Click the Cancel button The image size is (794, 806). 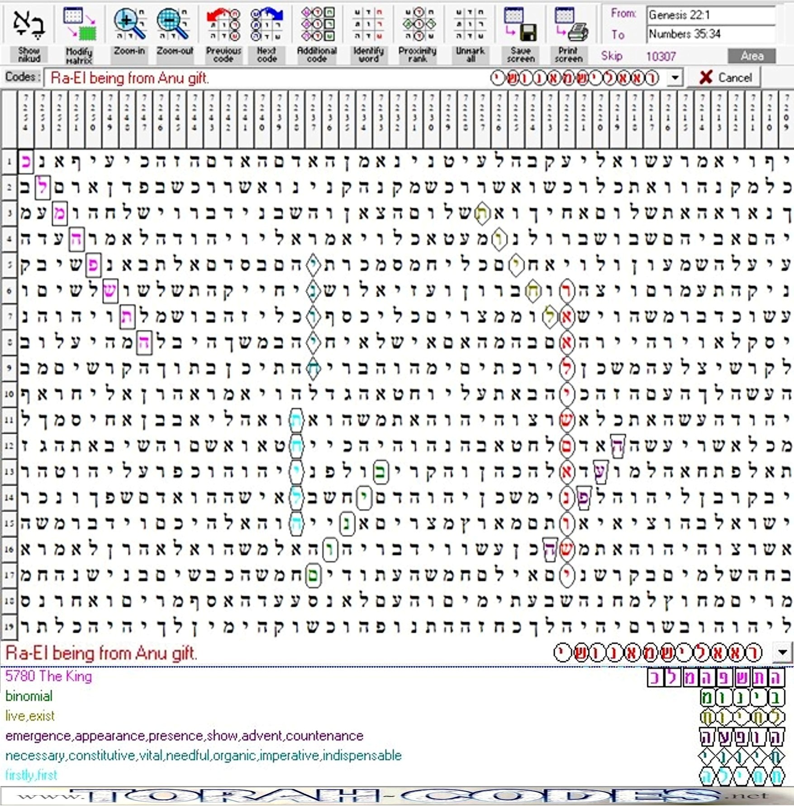[725, 78]
